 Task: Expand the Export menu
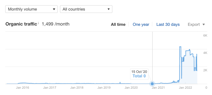(x=196, y=24)
